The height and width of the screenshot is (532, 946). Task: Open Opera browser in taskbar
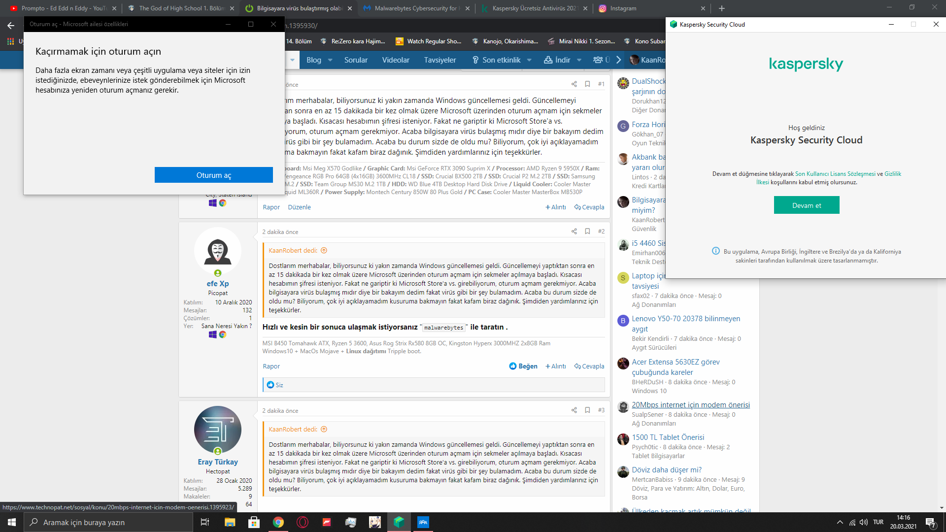tap(303, 522)
